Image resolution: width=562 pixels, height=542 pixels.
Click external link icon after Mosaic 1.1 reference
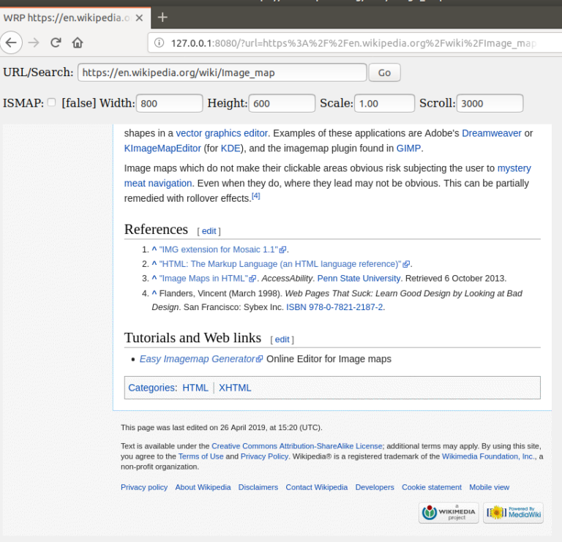(282, 249)
